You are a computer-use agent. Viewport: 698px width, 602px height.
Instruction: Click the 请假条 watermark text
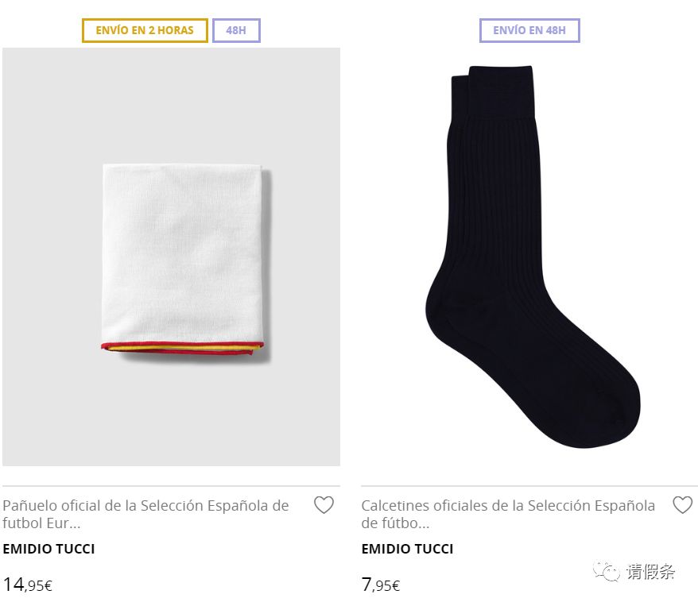tap(649, 572)
